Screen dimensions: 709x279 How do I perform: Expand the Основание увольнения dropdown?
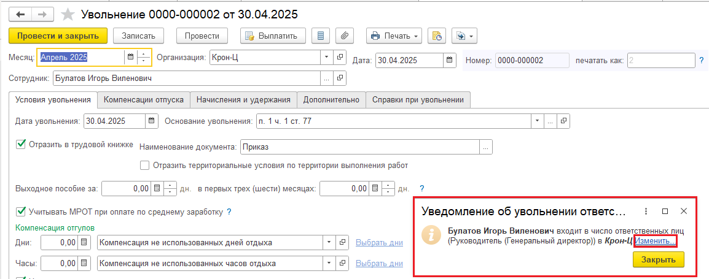(x=537, y=121)
